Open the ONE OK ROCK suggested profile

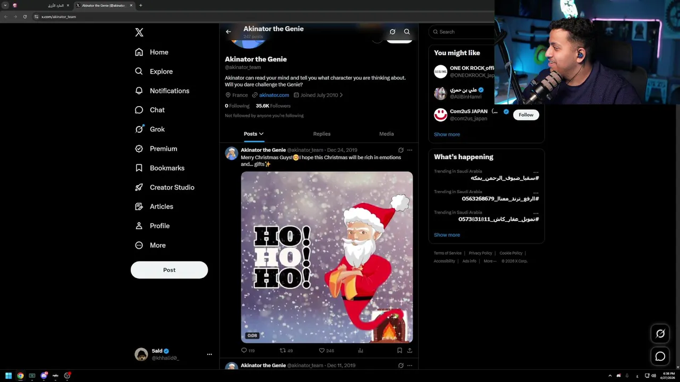coord(464,71)
